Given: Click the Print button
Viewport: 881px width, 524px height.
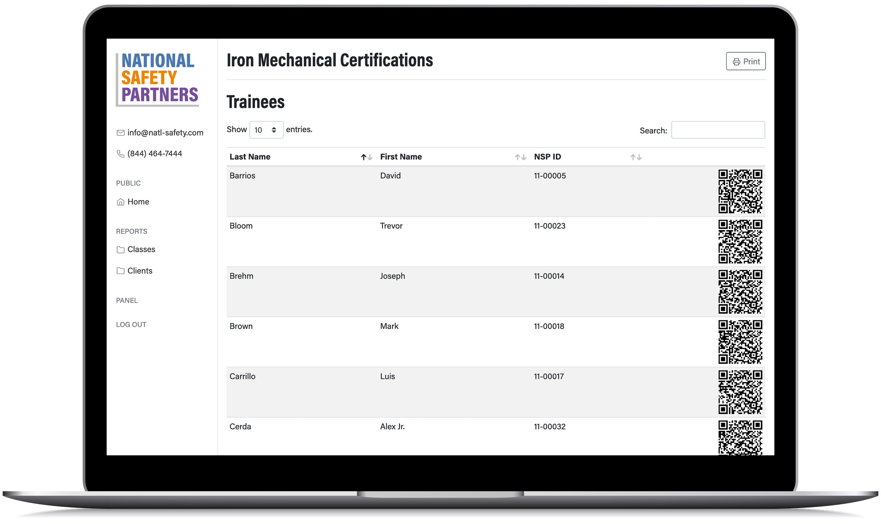Looking at the screenshot, I should (745, 61).
